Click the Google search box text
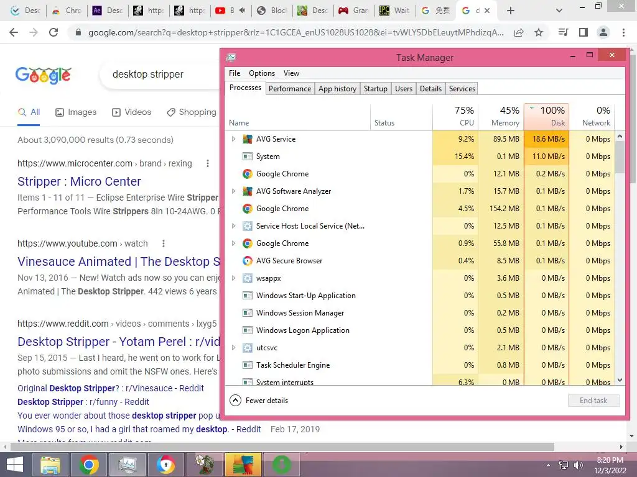Screen dimensions: 637x477 pyautogui.click(x=148, y=75)
